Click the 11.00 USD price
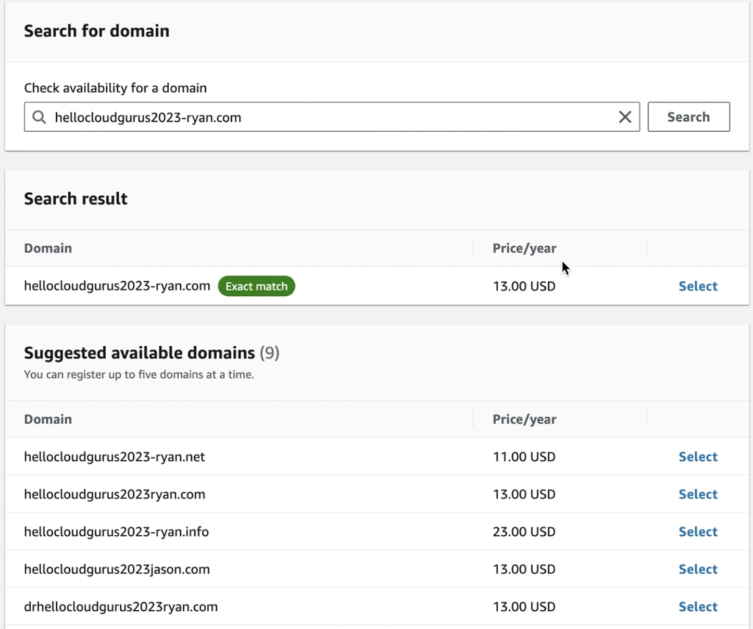The height and width of the screenshot is (629, 753). coord(524,457)
